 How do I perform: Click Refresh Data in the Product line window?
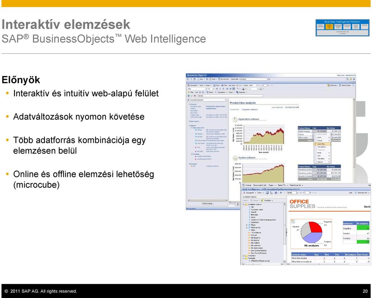click(x=345, y=85)
